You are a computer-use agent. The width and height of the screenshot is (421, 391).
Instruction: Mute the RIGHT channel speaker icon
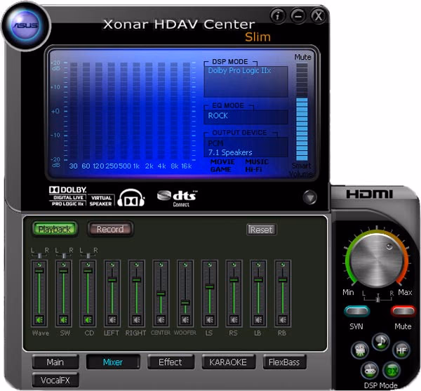tap(137, 320)
